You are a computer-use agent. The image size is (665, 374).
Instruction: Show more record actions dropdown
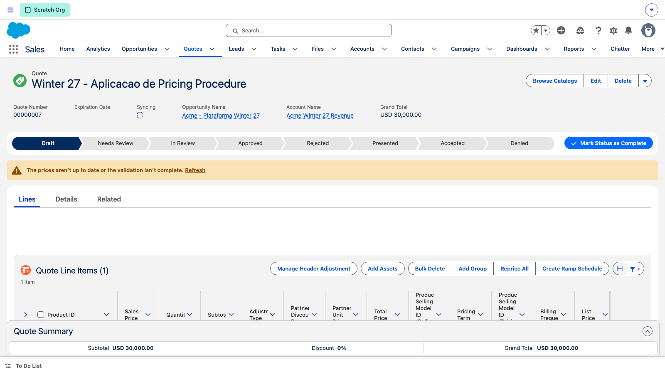(645, 81)
